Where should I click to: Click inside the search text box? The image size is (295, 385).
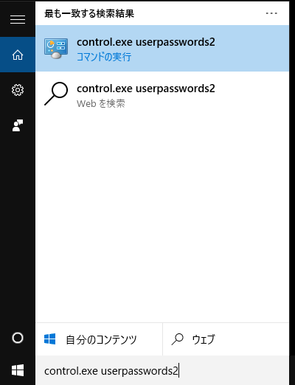coord(162,370)
